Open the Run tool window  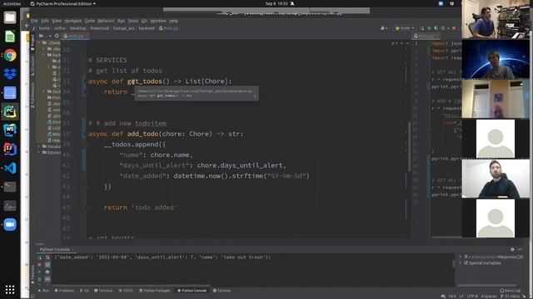[43, 291]
